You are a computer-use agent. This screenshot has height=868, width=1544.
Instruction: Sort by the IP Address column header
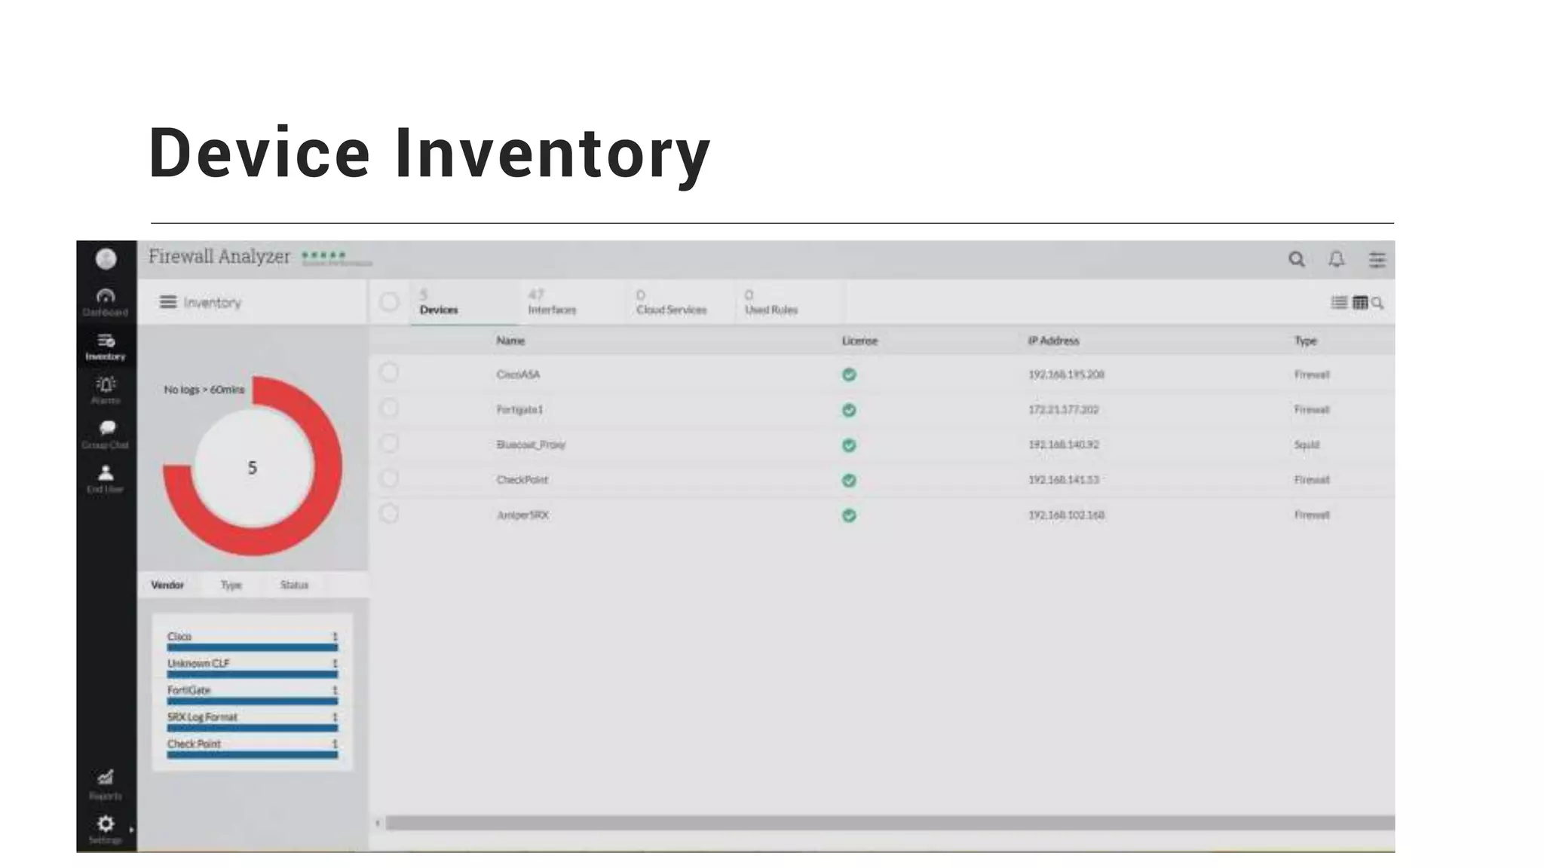click(x=1053, y=341)
